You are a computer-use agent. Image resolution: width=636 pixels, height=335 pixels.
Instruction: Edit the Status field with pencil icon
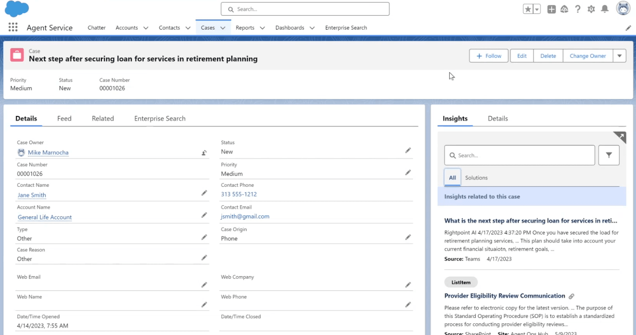[408, 151]
